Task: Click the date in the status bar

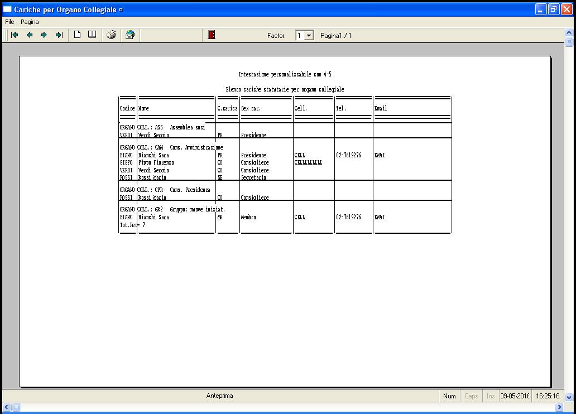Action: pos(515,396)
